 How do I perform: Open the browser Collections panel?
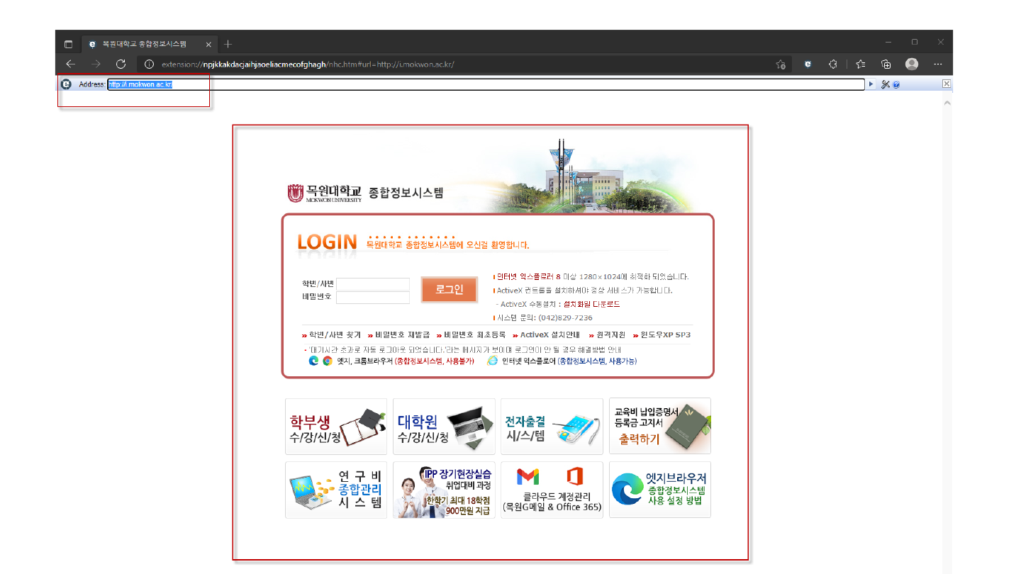(886, 64)
